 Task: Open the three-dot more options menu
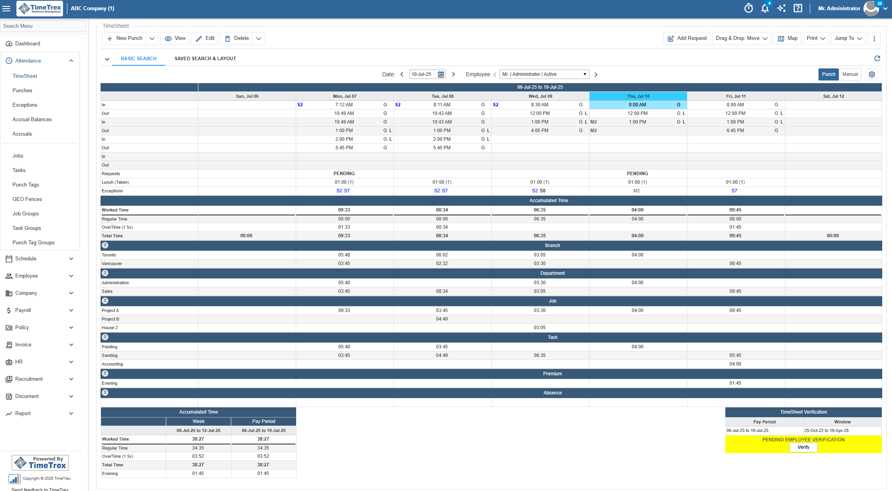pyautogui.click(x=874, y=38)
